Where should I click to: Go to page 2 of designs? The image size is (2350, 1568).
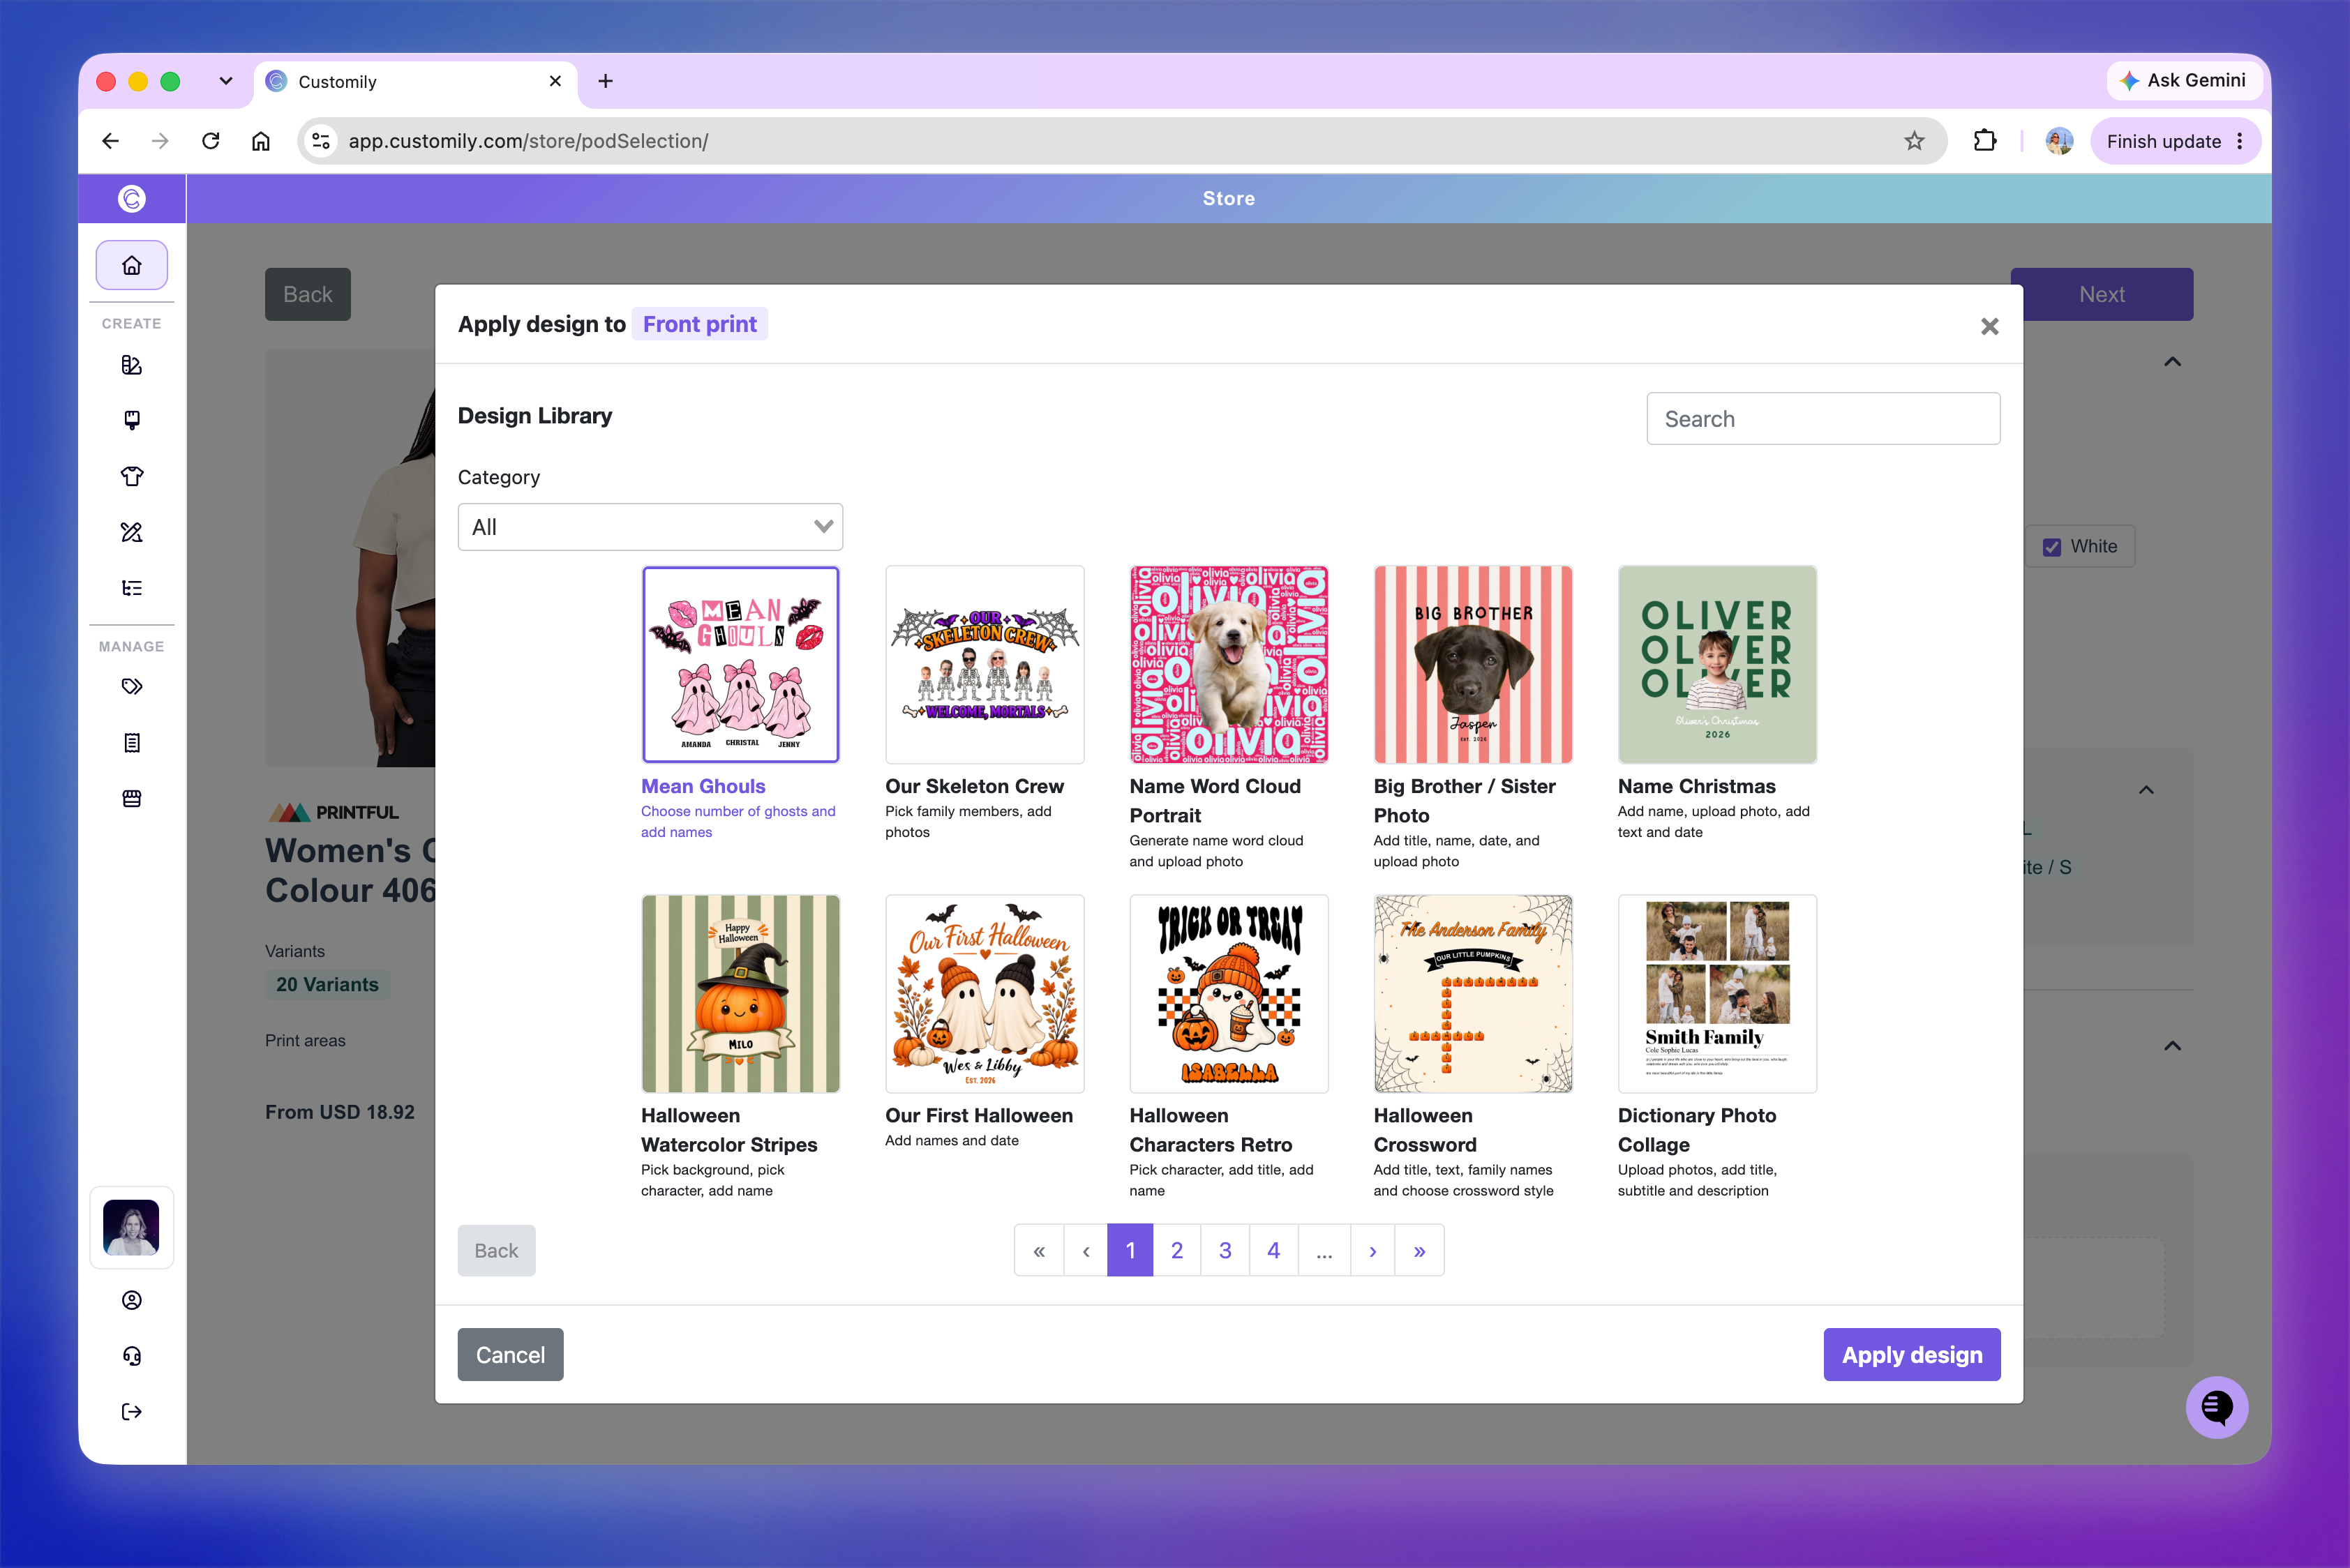[x=1176, y=1250]
